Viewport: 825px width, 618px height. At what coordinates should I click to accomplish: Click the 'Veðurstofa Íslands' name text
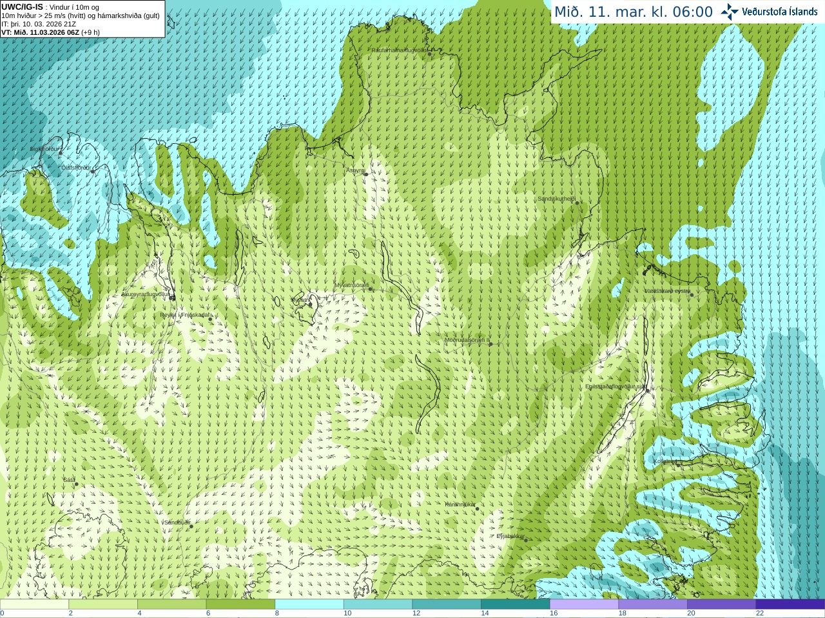(780, 12)
